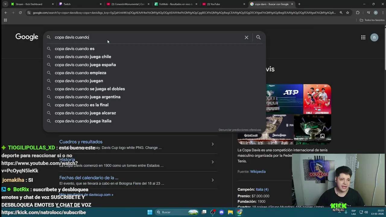Viewport: 386px width, 217px height.
Task: Open OBS Studio from taskbar
Action: (x=213, y=212)
